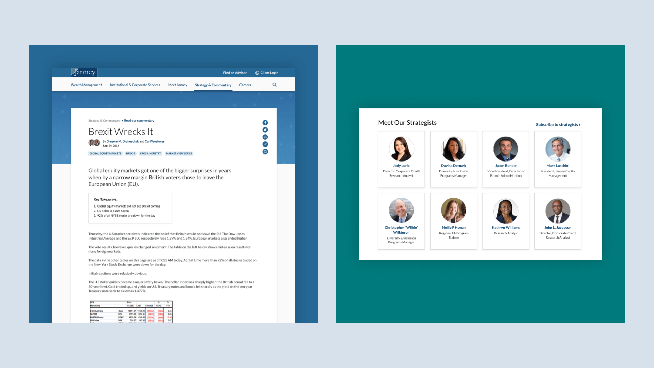
Task: Click the email share icon
Action: click(x=265, y=151)
